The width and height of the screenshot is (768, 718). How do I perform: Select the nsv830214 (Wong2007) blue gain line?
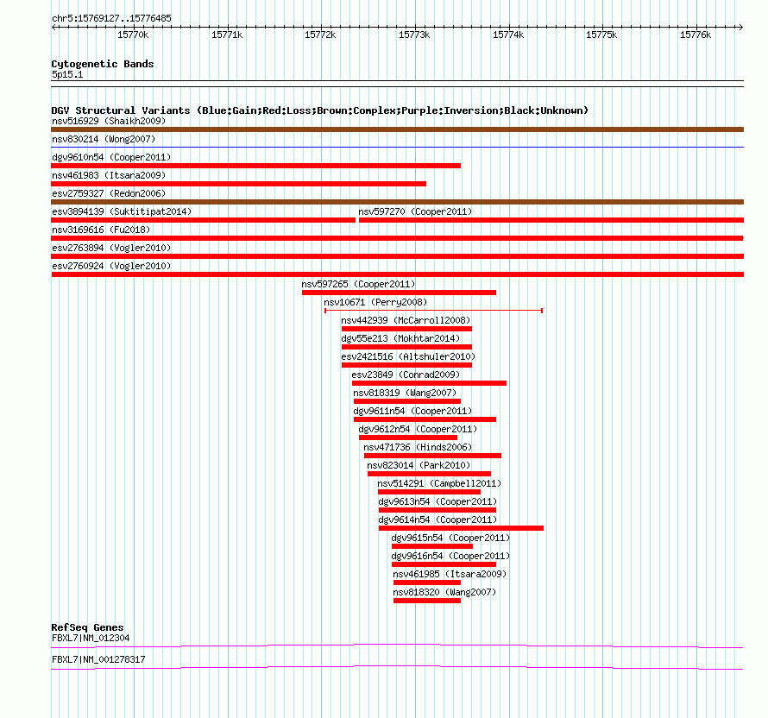[x=397, y=147]
